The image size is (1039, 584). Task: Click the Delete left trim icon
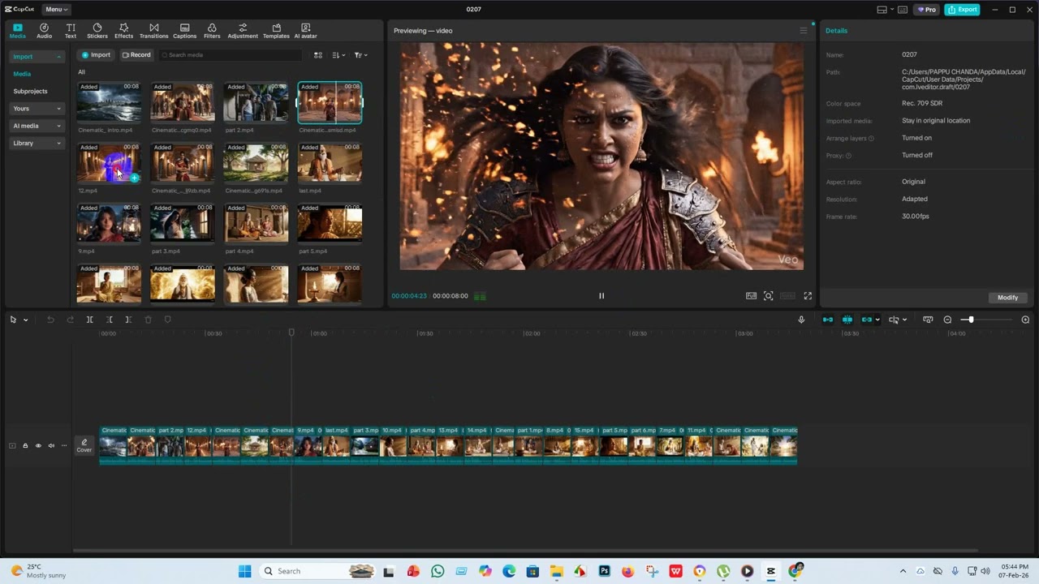(x=109, y=320)
